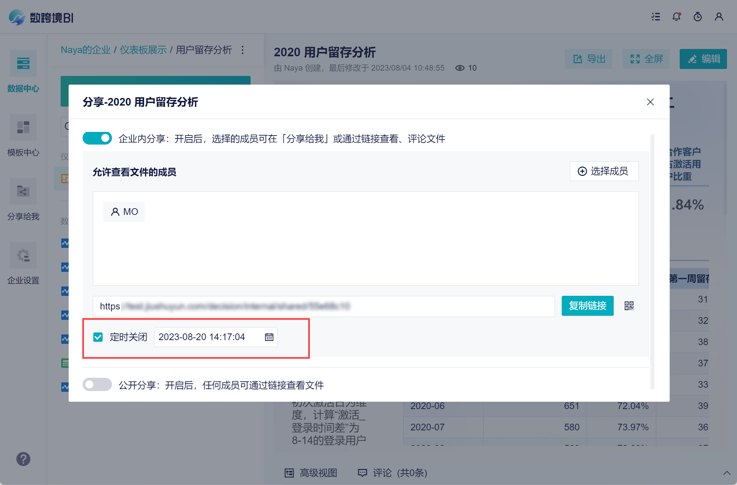
Task: Open the task list icon in header
Action: 656,17
